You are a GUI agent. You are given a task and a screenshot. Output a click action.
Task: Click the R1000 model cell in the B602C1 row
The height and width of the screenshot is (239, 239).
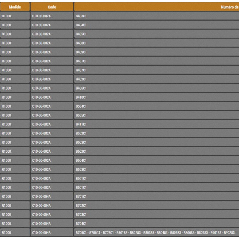tap(15, 151)
